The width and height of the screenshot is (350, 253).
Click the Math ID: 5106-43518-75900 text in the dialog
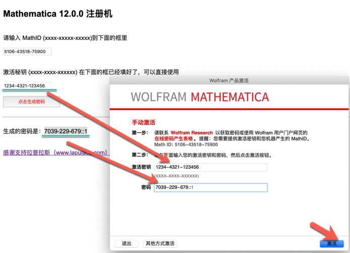186,144
